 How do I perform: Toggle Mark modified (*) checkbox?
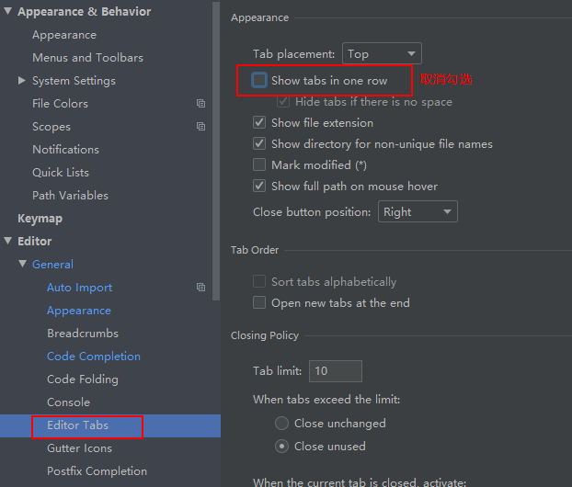tap(259, 165)
